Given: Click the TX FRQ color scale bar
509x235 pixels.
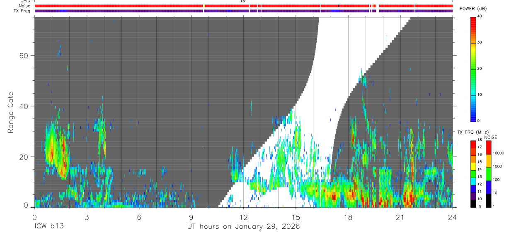Looking at the screenshot, I should pyautogui.click(x=473, y=174).
